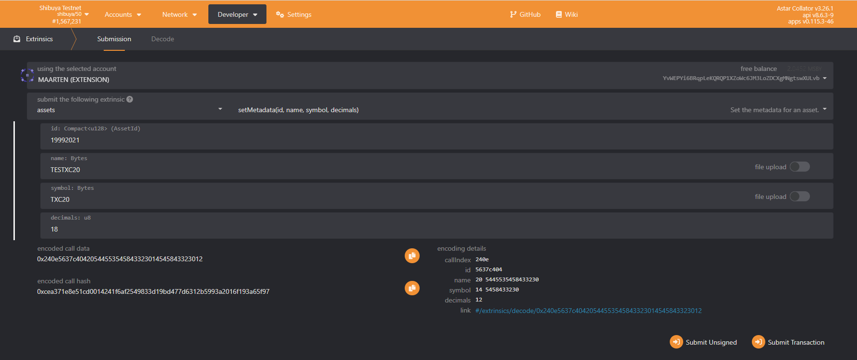Click the help icon beside extrinsic label
Image resolution: width=857 pixels, height=360 pixels.
130,99
